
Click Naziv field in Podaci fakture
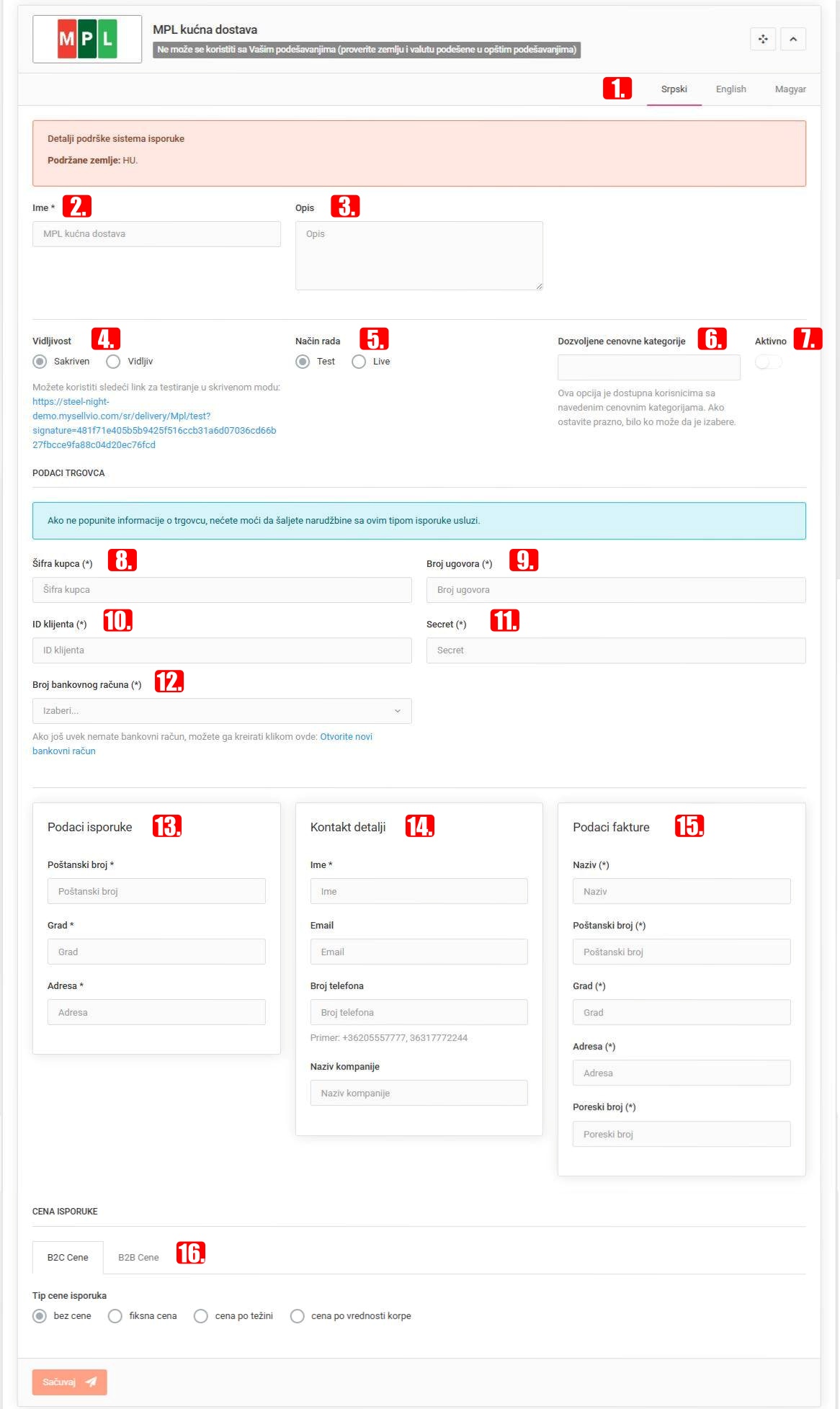(x=682, y=891)
